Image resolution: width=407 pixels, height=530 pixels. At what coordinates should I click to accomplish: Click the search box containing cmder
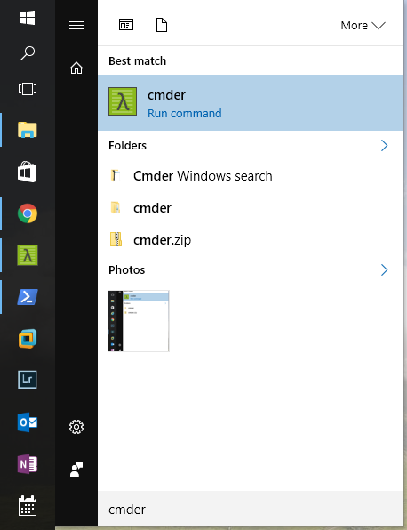pyautogui.click(x=251, y=509)
